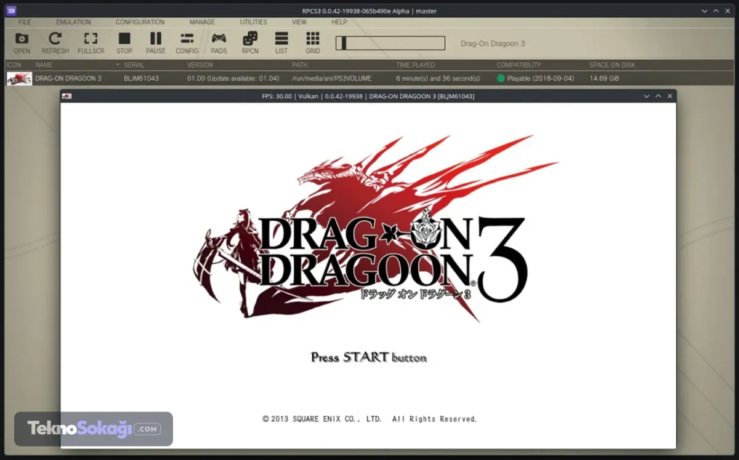
Task: Toggle fullscreen with the FULLSCR icon
Action: [91, 43]
